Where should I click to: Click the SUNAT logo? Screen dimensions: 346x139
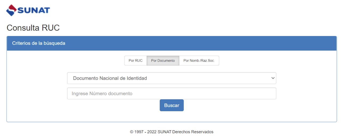28,10
